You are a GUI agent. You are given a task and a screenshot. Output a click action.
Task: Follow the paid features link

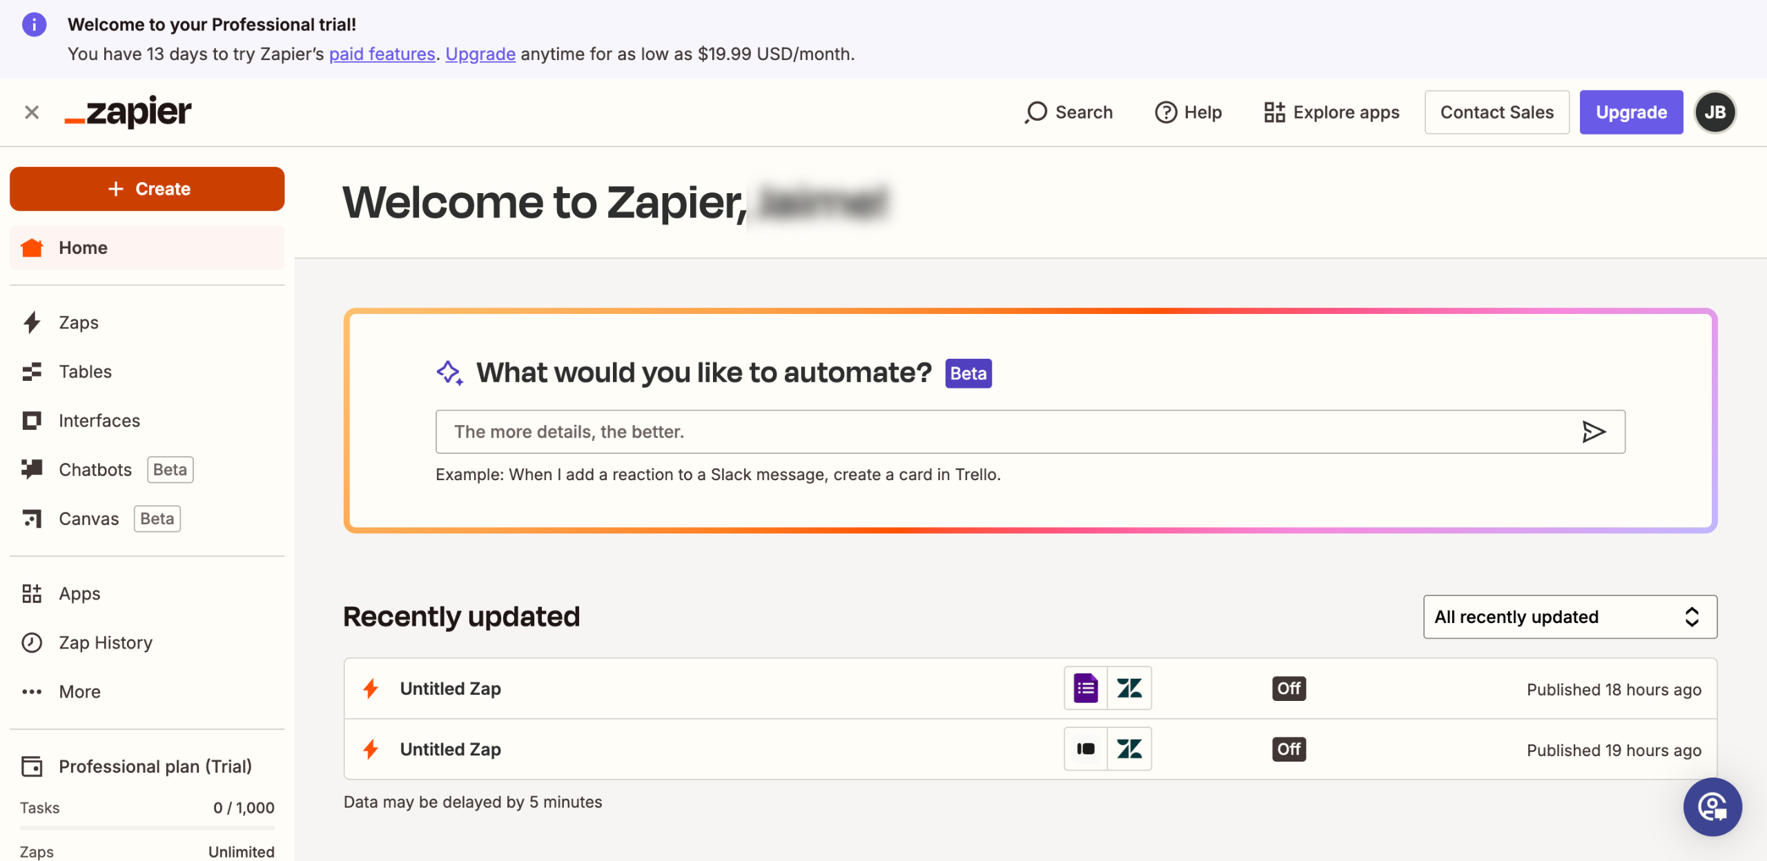pyautogui.click(x=382, y=54)
